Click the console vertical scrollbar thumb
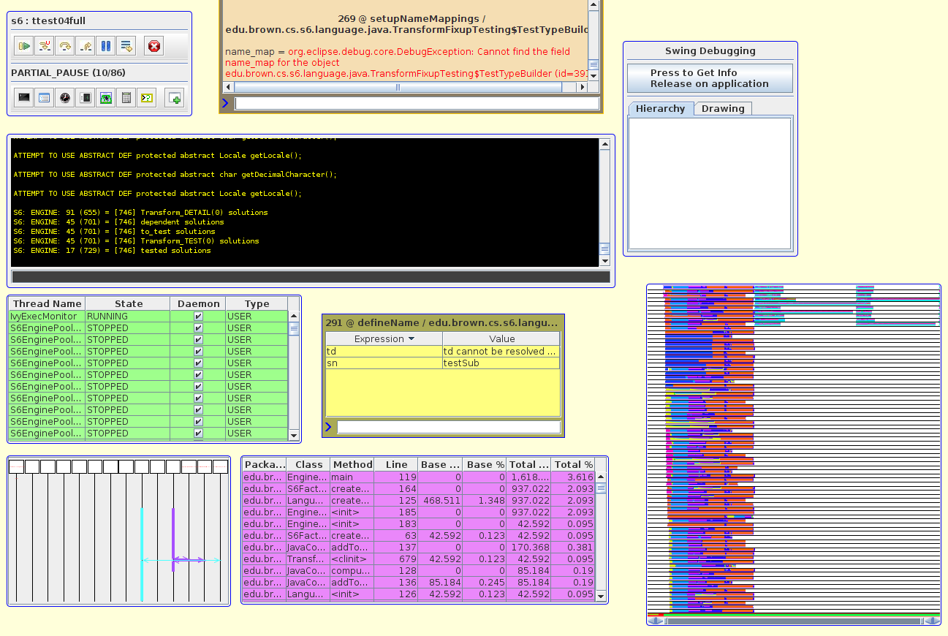948x636 pixels. [604, 249]
